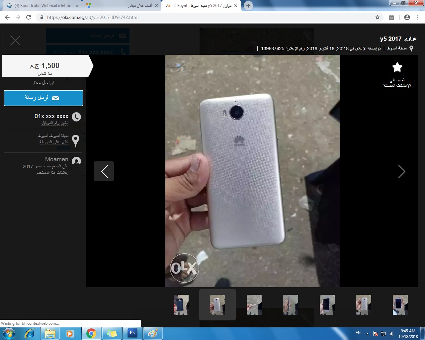Screen dimensions: 425x340
Task: Open media player from taskbar
Action: [x=70, y=333]
